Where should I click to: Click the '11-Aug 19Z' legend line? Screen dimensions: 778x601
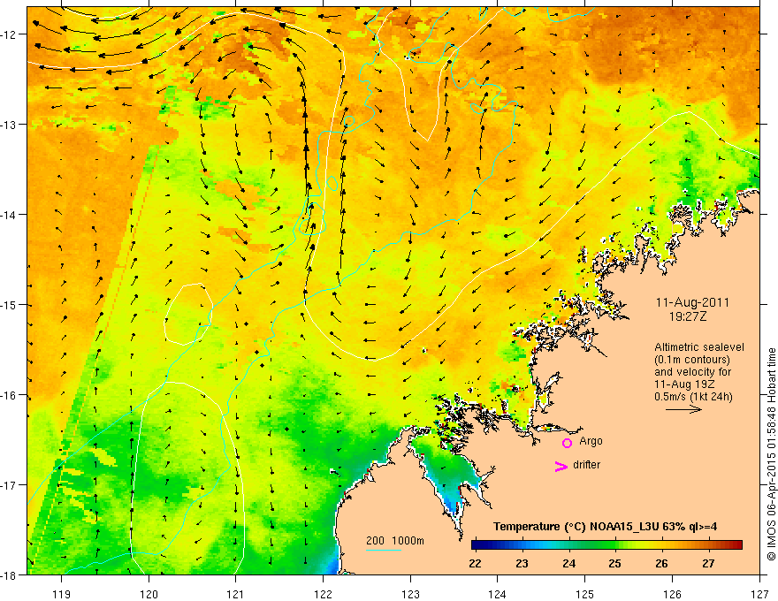683,384
